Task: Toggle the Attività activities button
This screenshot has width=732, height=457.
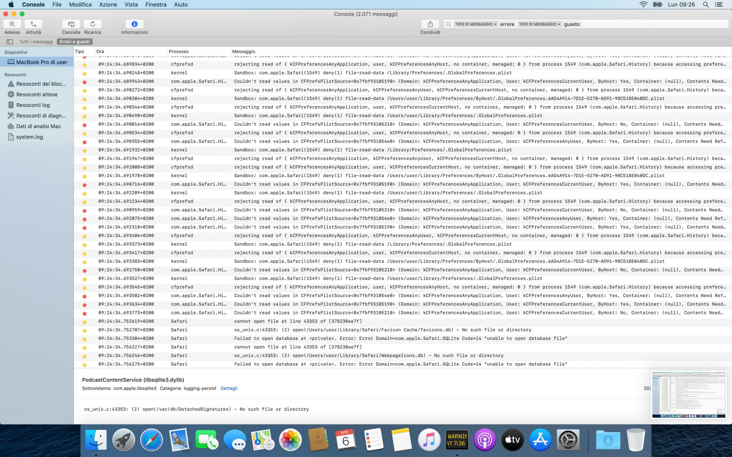Action: click(33, 24)
